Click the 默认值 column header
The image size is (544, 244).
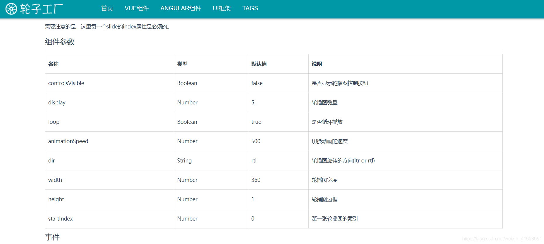(x=259, y=64)
